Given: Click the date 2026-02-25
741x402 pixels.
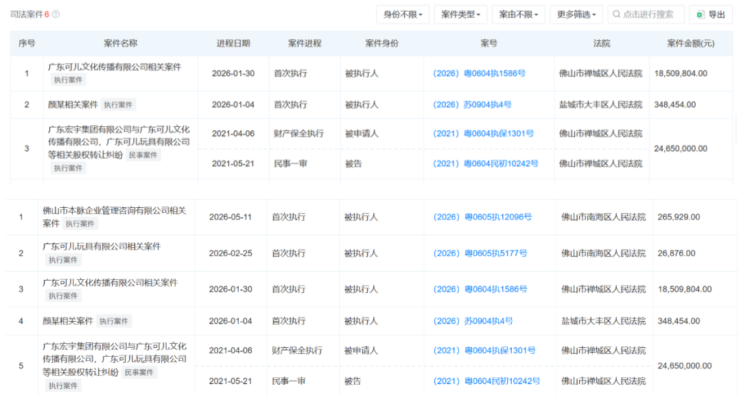Looking at the screenshot, I should (230, 253).
